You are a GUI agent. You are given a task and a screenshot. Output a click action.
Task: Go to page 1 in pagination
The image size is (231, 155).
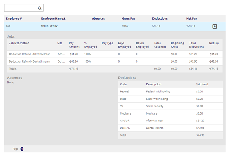[22, 149]
